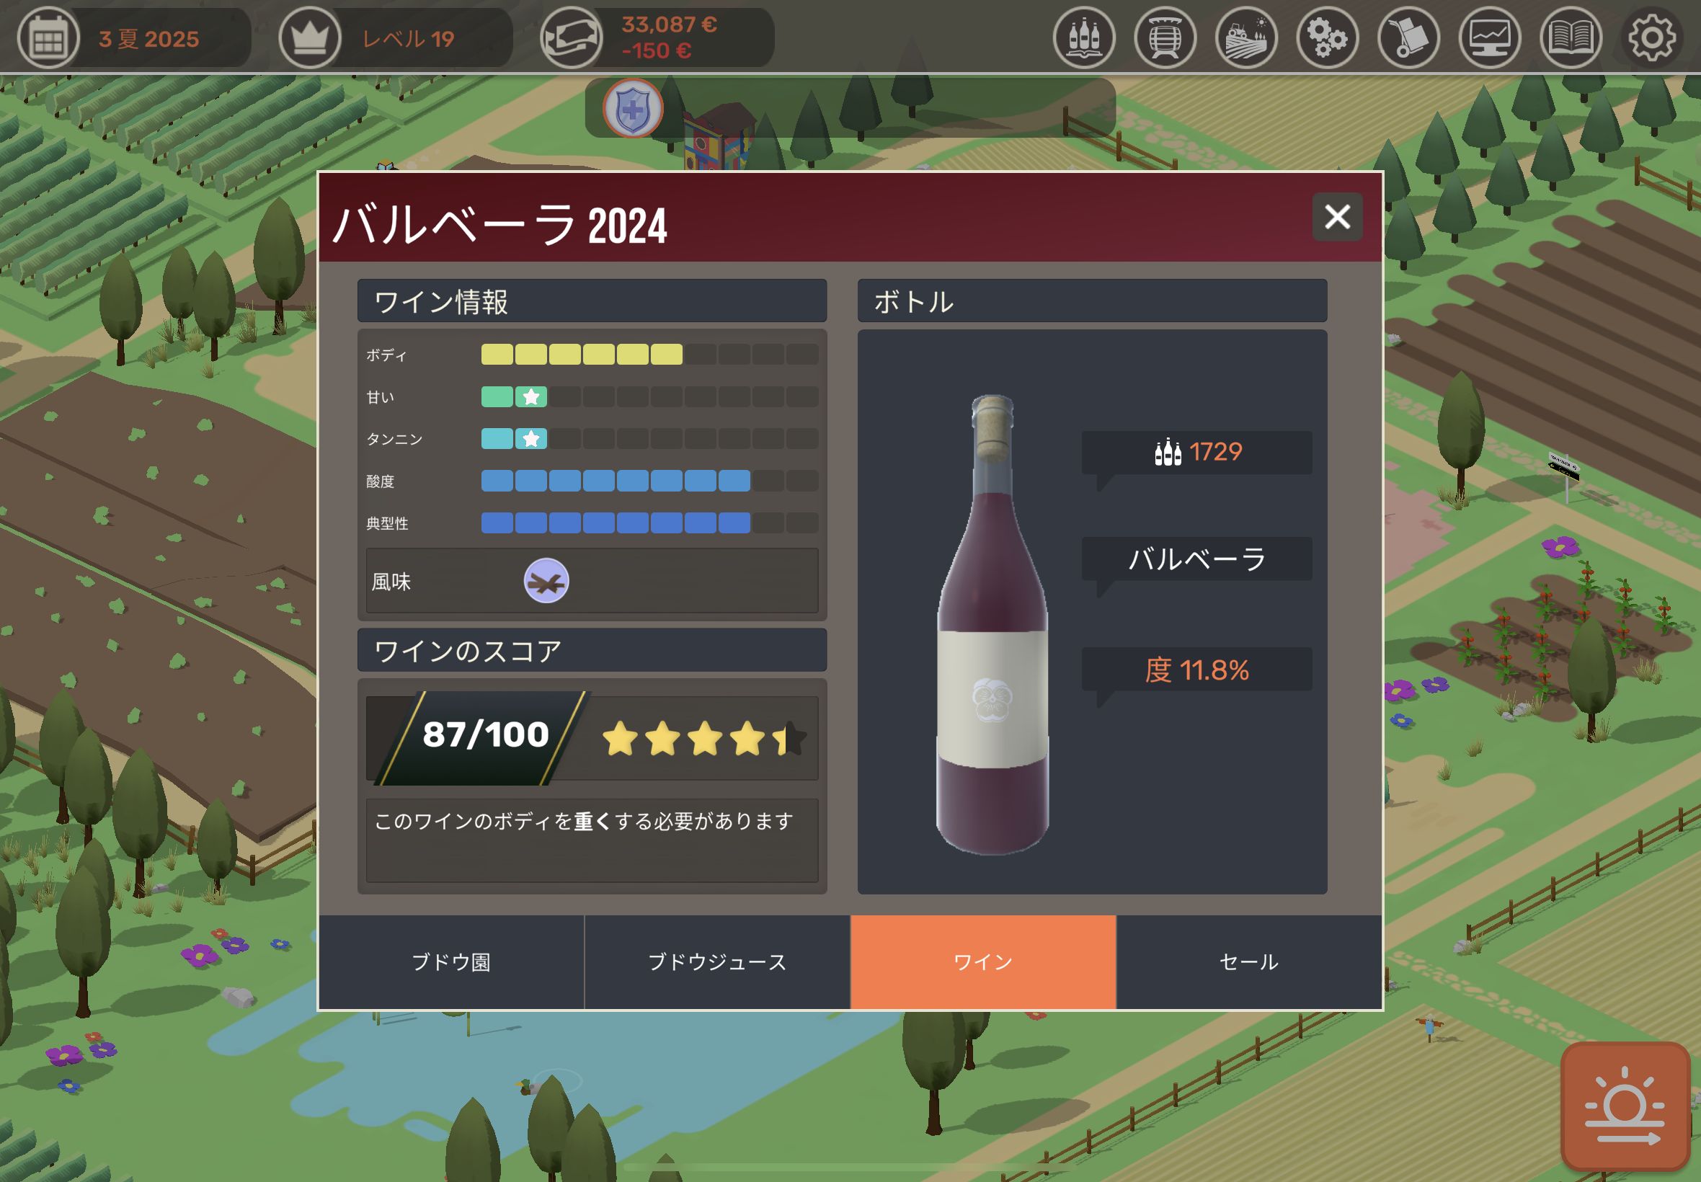Switch to the ブドウジュース tab
Viewport: 1701px width, 1182px height.
coord(717,961)
